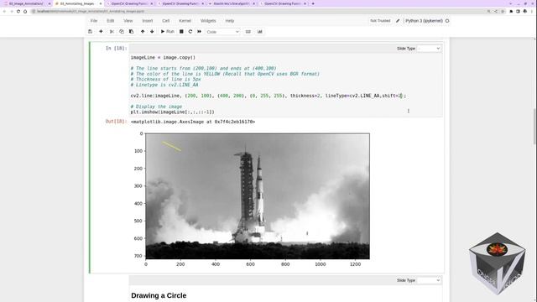Click the imageLine = image.copy() code line
The width and height of the screenshot is (537, 302).
click(x=163, y=58)
